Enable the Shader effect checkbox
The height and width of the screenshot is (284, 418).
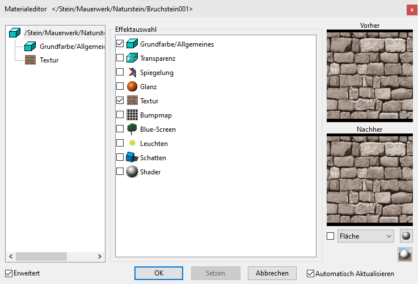[x=120, y=171]
